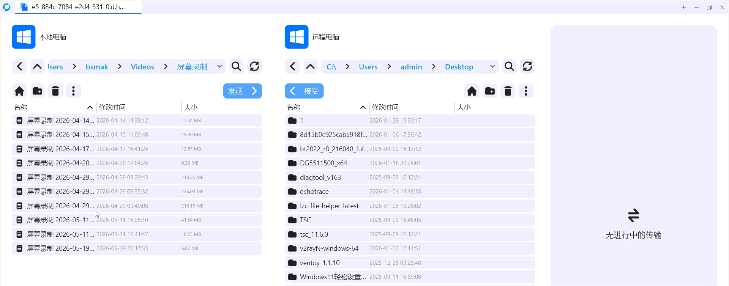Click the transfer arrows icon in transfer pane
The image size is (729, 286).
tap(633, 215)
